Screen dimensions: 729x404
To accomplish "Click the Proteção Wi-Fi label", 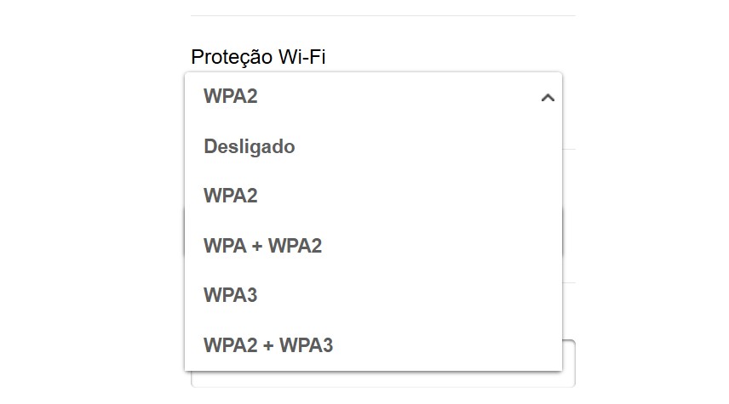I will (x=258, y=57).
